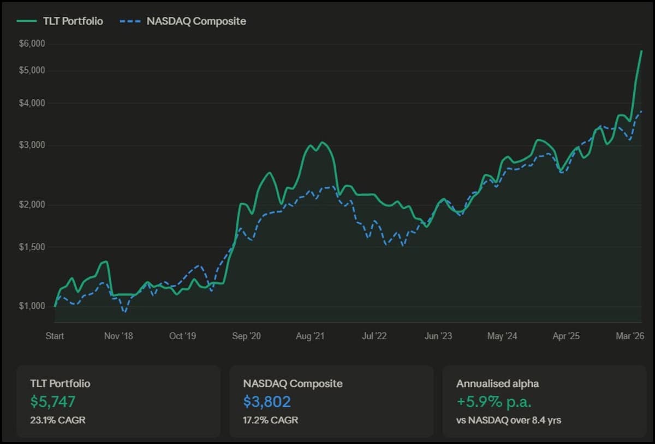Click the Oct '19 x-axis label
The height and width of the screenshot is (444, 655).
tap(183, 336)
